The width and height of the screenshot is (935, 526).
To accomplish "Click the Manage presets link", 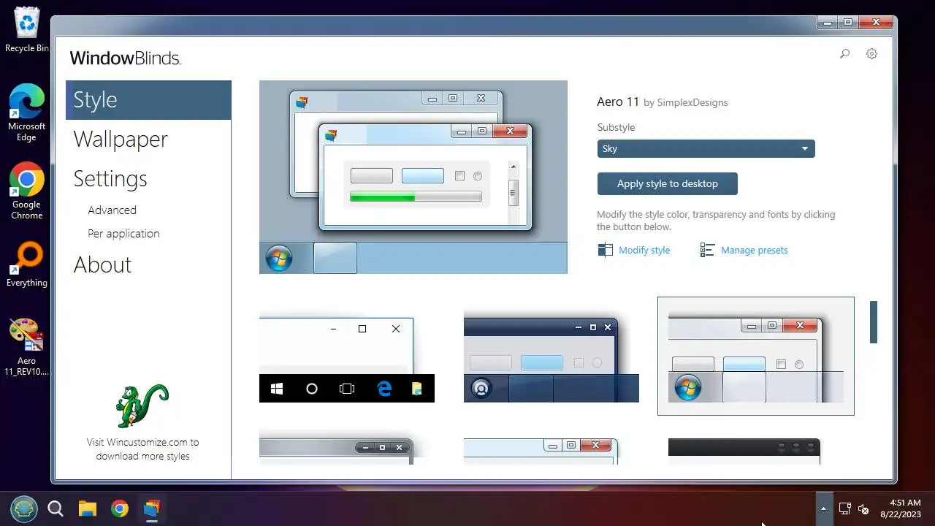I will [754, 250].
